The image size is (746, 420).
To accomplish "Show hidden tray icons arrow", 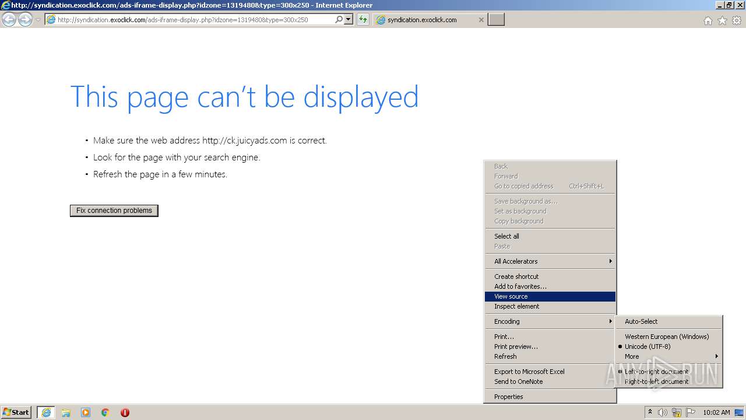I will 650,412.
